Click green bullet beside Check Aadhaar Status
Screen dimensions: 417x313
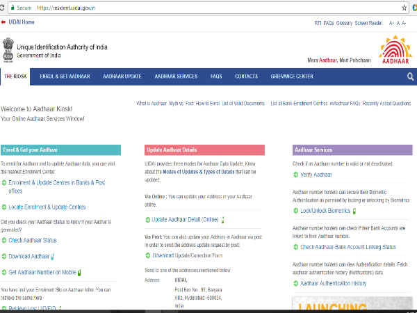point(4,241)
